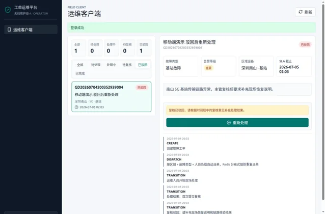Click the ticket ID under detail title
The image size is (325, 214).
pyautogui.click(x=182, y=48)
